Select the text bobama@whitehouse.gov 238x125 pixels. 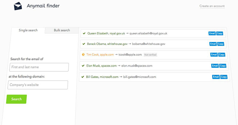pos(148,44)
